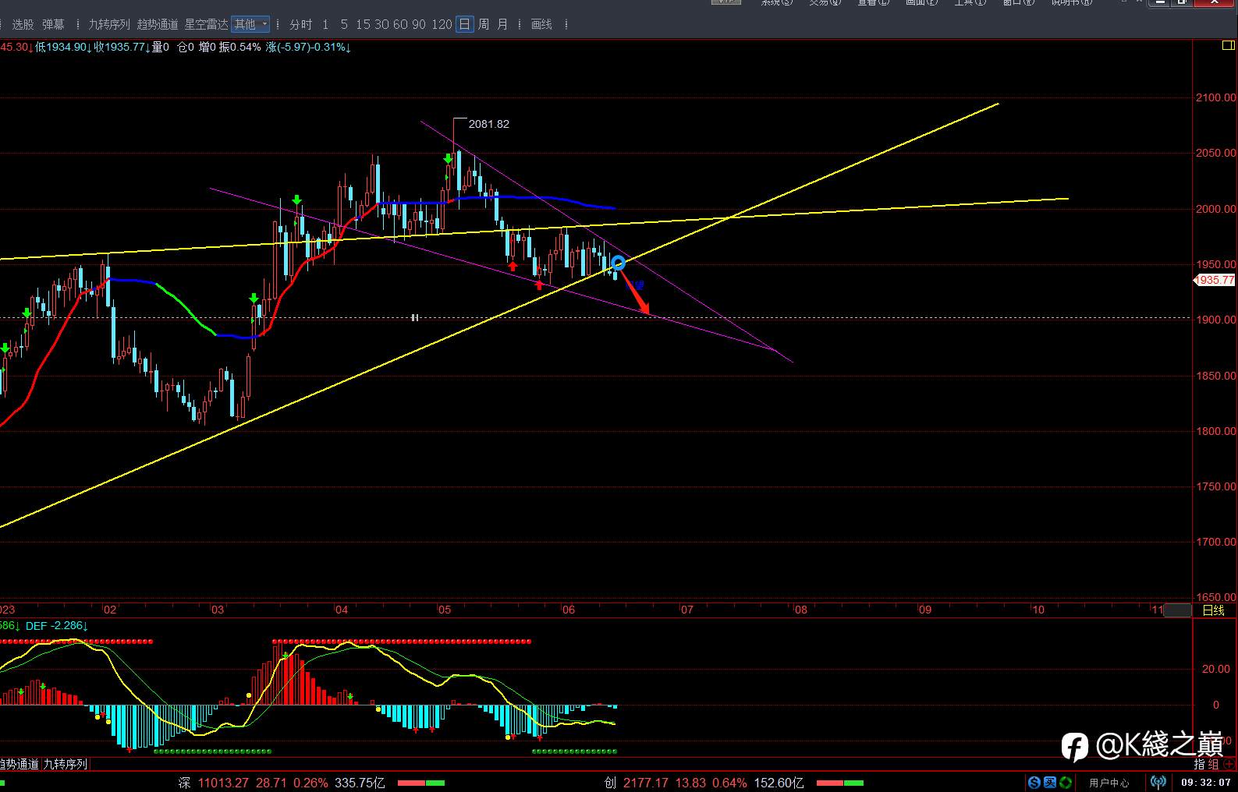Select the 15-minute period
This screenshot has height=792, width=1238.
tap(363, 25)
